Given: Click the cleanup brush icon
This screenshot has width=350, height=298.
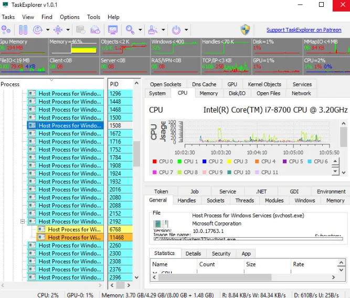Looking at the screenshot, I should pos(153,30).
